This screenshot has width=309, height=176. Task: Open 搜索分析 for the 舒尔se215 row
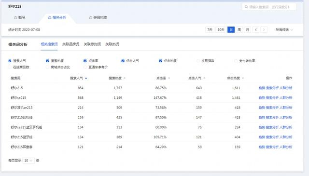click(x=272, y=98)
